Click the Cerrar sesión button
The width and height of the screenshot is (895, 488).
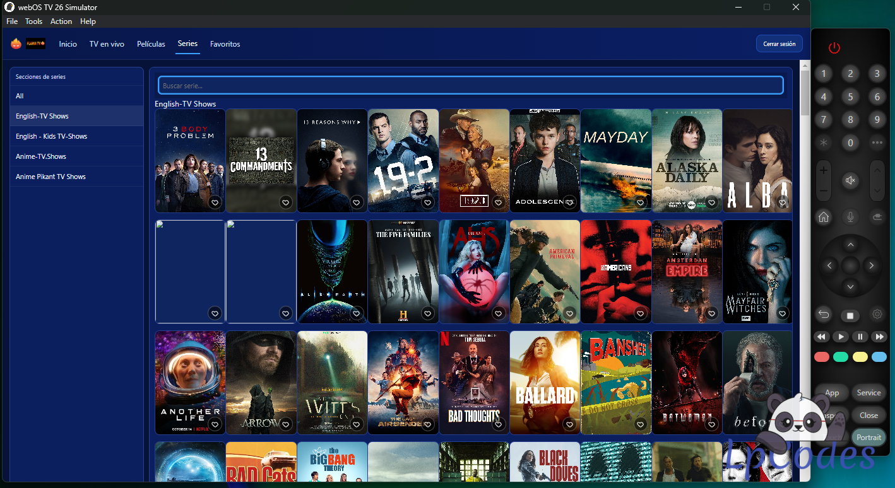[x=779, y=44]
